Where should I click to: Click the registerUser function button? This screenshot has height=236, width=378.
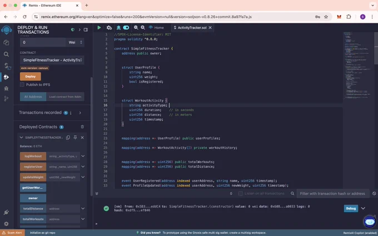pyautogui.click(x=33, y=167)
